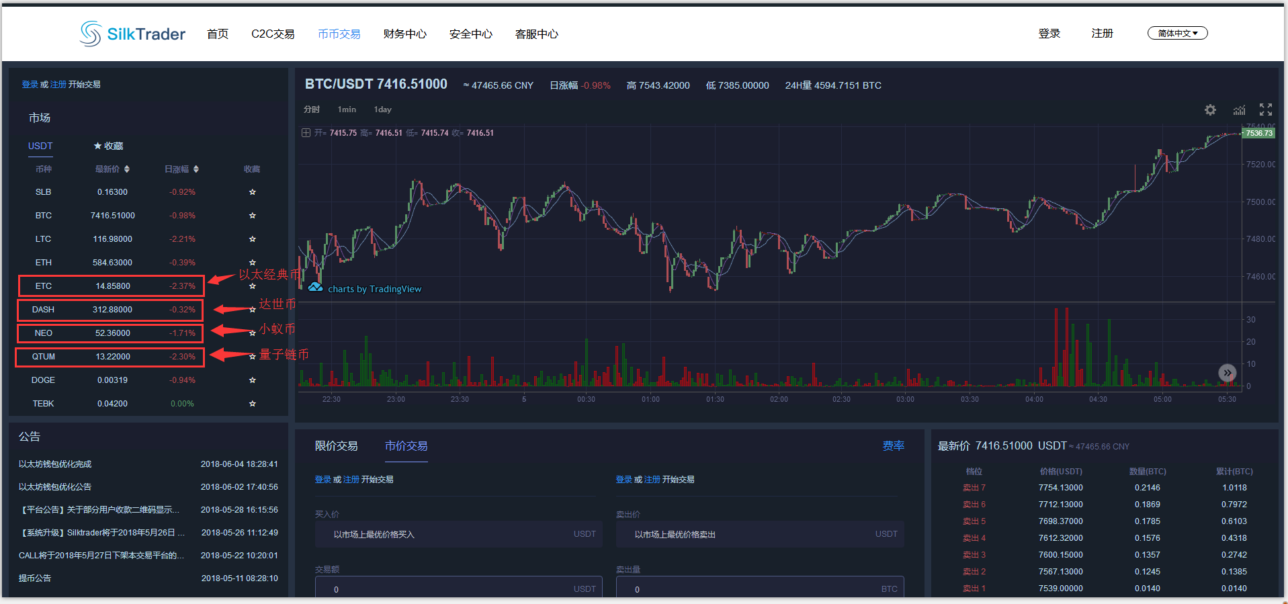The image size is (1288, 604).
Task: Toggle the OHLC legend box icon
Action: 306,133
